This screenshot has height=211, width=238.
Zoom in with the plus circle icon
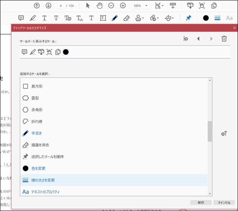point(123,6)
